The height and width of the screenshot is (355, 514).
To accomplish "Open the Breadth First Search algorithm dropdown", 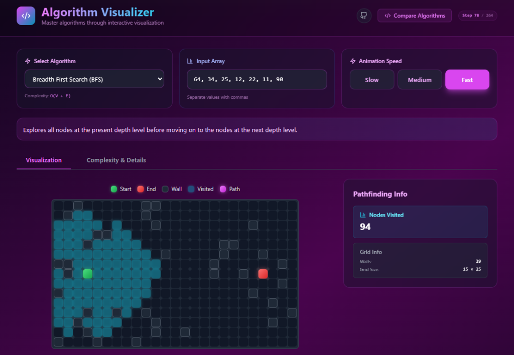I will click(x=94, y=79).
